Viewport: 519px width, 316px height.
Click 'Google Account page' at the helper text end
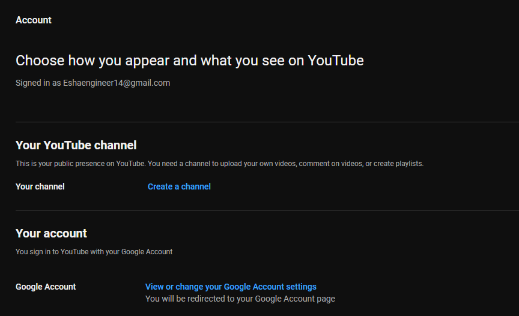(x=296, y=299)
